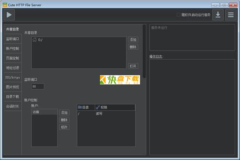Click the port field showing 80
The image size is (240, 160).
coord(38,86)
